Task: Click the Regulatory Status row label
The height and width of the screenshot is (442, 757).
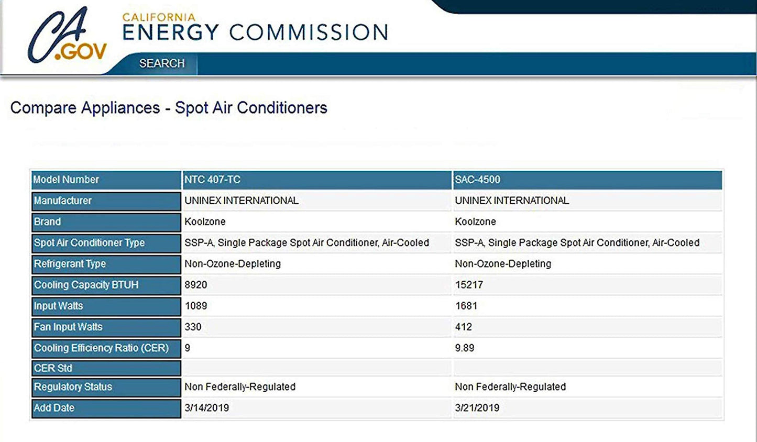Action: (x=106, y=387)
